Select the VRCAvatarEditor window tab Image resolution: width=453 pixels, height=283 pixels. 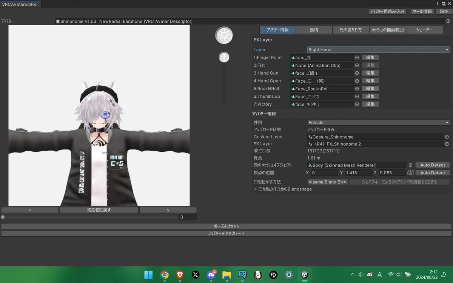pyautogui.click(x=20, y=4)
